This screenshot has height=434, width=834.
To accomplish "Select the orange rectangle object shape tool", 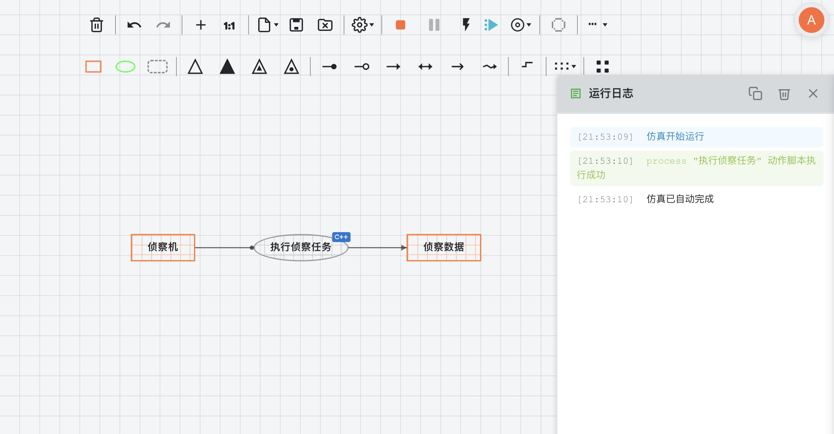I will click(93, 67).
